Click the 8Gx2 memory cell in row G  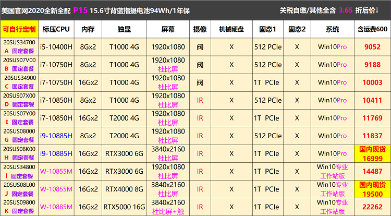[88, 136]
